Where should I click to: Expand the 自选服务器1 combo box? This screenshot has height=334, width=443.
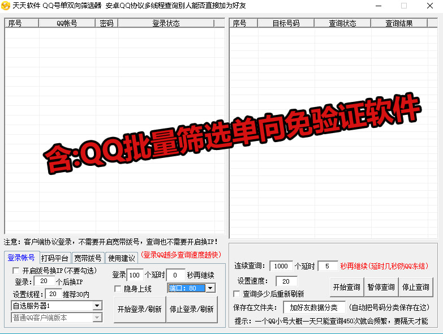[97, 306]
